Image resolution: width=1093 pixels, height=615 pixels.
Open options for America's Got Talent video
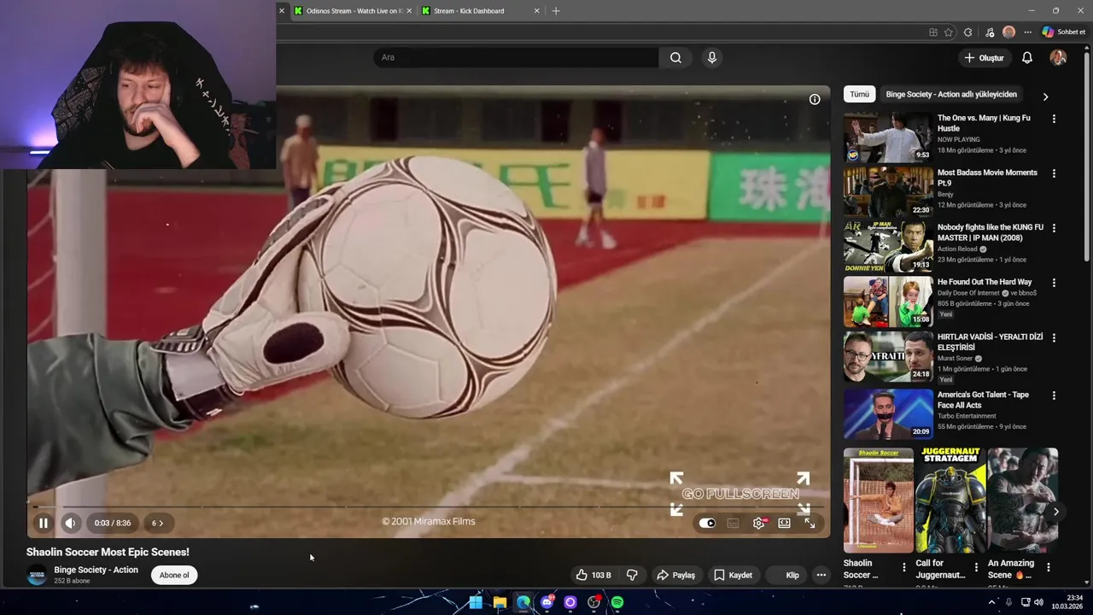[x=1054, y=395]
